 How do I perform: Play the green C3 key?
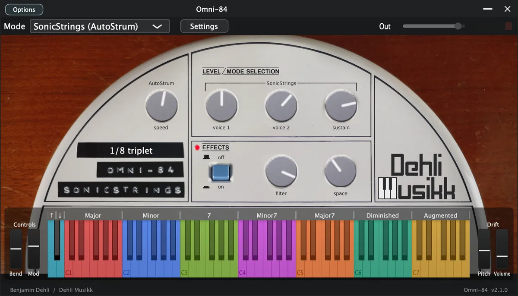184,269
